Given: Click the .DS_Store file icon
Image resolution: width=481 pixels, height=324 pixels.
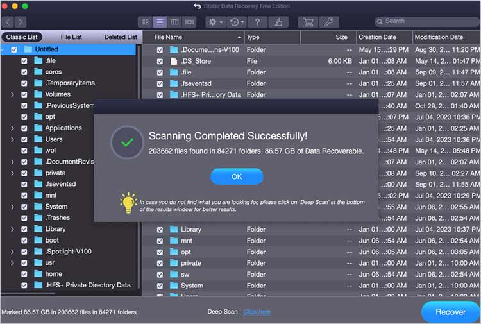Looking at the screenshot, I should 174,61.
